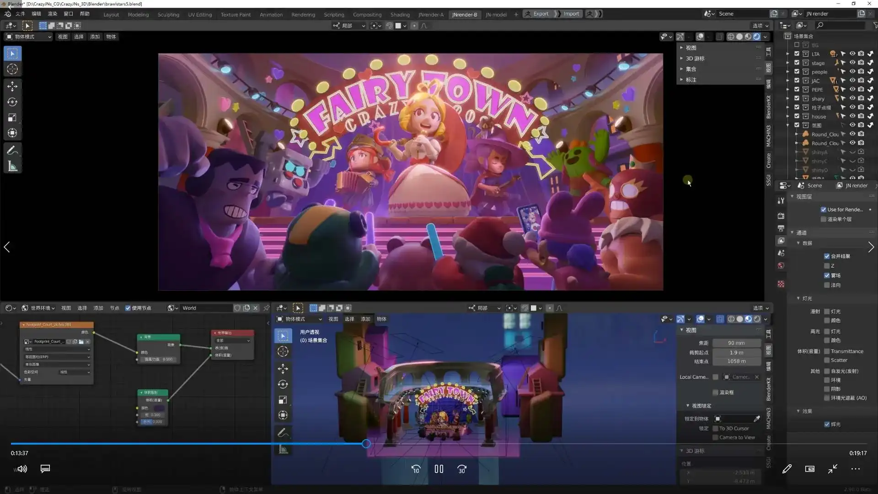The height and width of the screenshot is (494, 878).
Task: Uncheck the 雾场 pass checkbox
Action: (827, 275)
